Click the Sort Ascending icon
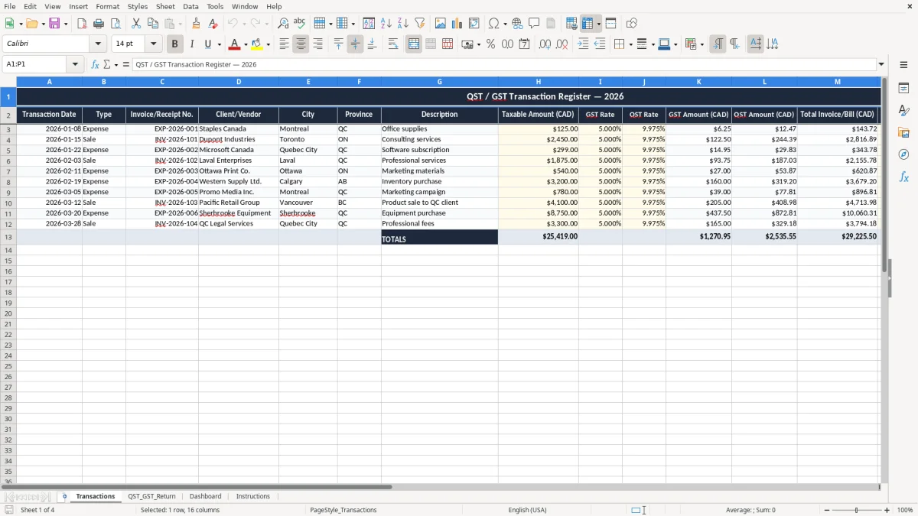Screen dimensions: 918x516 click(x=386, y=24)
